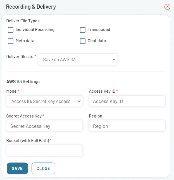Click the Transcoded label text
174x180 pixels.
(99, 30)
